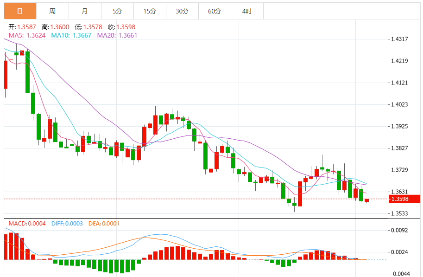Show the 60分 interval chart
The width and height of the screenshot is (423, 277).
coord(215,11)
